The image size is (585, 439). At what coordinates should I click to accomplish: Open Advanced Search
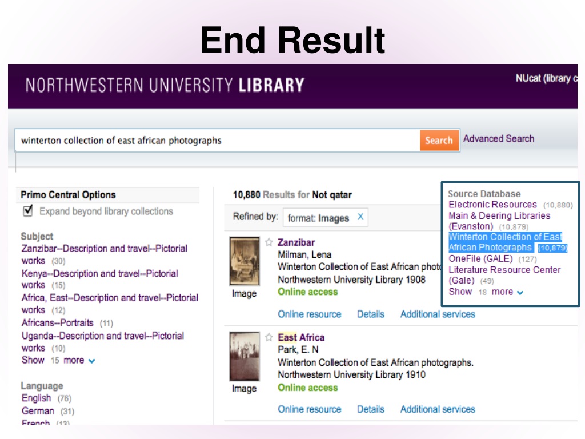coord(499,138)
